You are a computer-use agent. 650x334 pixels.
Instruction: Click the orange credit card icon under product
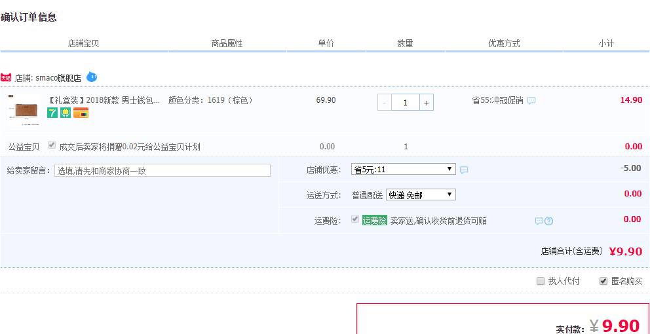[81, 113]
